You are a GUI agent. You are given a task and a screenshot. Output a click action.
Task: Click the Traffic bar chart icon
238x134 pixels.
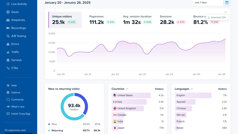[x=8, y=52]
